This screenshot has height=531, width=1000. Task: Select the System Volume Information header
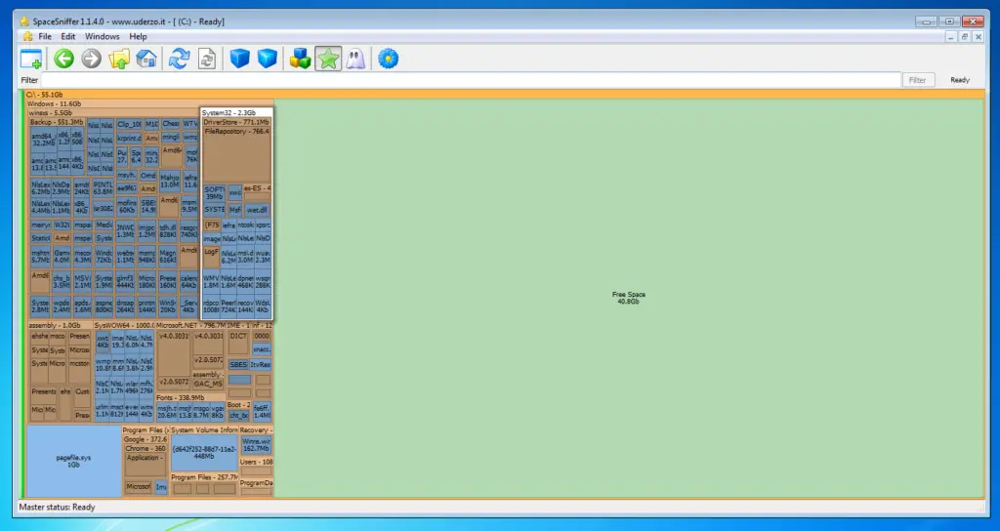click(204, 429)
